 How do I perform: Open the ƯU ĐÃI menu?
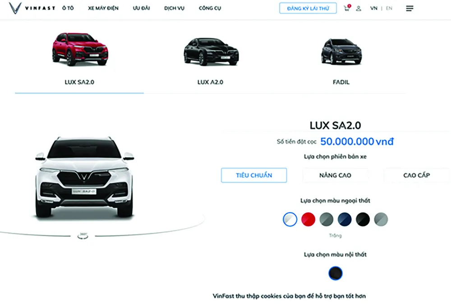pos(141,8)
